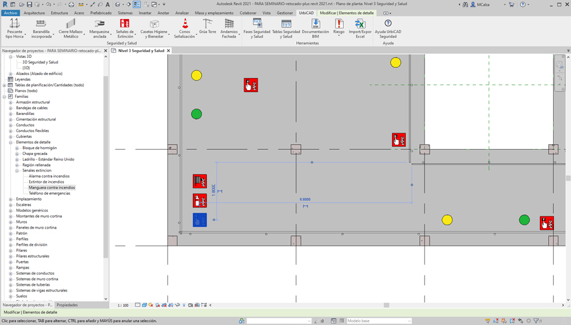Click the Import/Expor Excel icon
This screenshot has height=325, width=571.
click(360, 28)
